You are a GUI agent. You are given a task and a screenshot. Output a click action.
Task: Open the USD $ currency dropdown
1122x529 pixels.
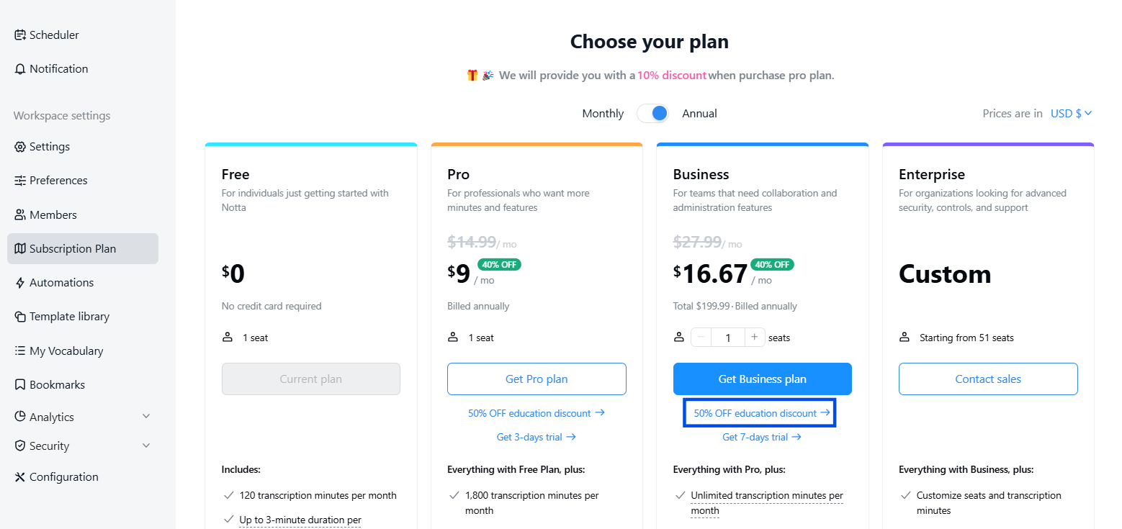[1072, 113]
